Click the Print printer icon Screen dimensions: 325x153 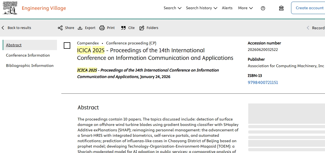pyautogui.click(x=102, y=28)
